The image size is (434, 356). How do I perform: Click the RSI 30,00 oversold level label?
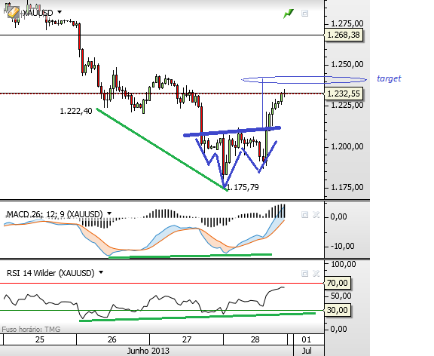(x=337, y=310)
